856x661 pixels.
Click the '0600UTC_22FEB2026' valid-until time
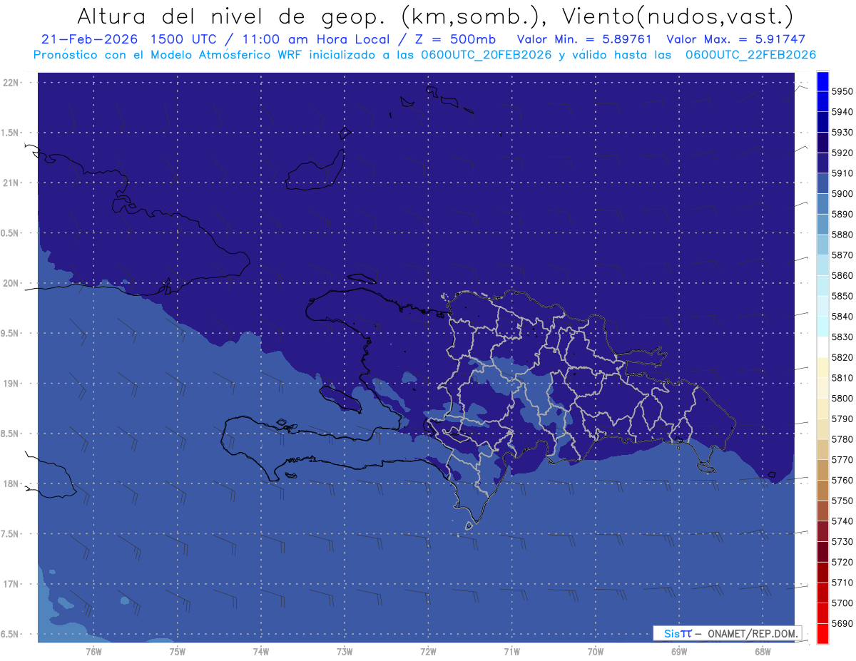click(x=750, y=55)
